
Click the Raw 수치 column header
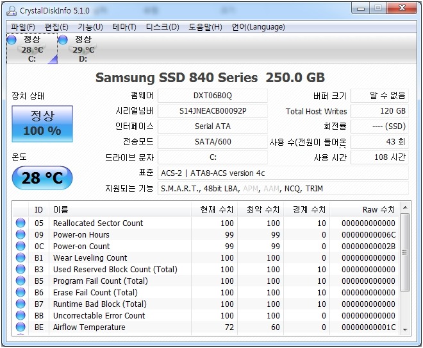[364, 210]
